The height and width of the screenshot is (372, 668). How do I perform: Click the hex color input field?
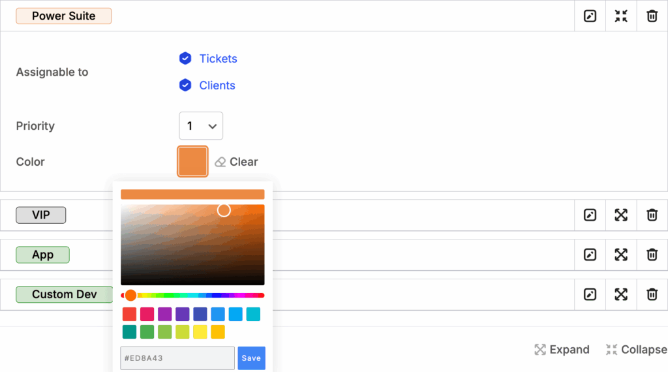click(x=177, y=358)
